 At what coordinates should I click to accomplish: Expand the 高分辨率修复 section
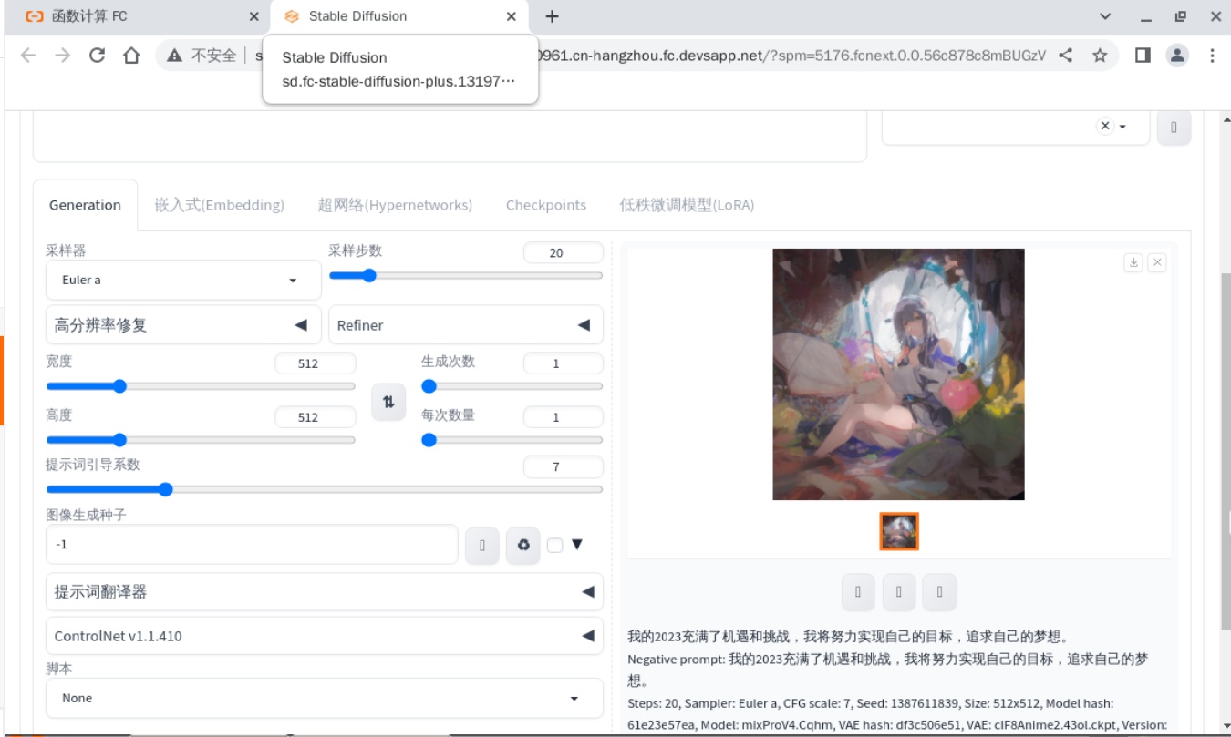[x=183, y=325]
